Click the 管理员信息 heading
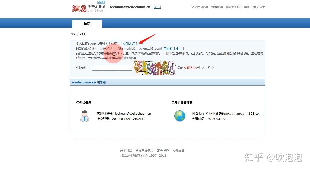 (84, 103)
